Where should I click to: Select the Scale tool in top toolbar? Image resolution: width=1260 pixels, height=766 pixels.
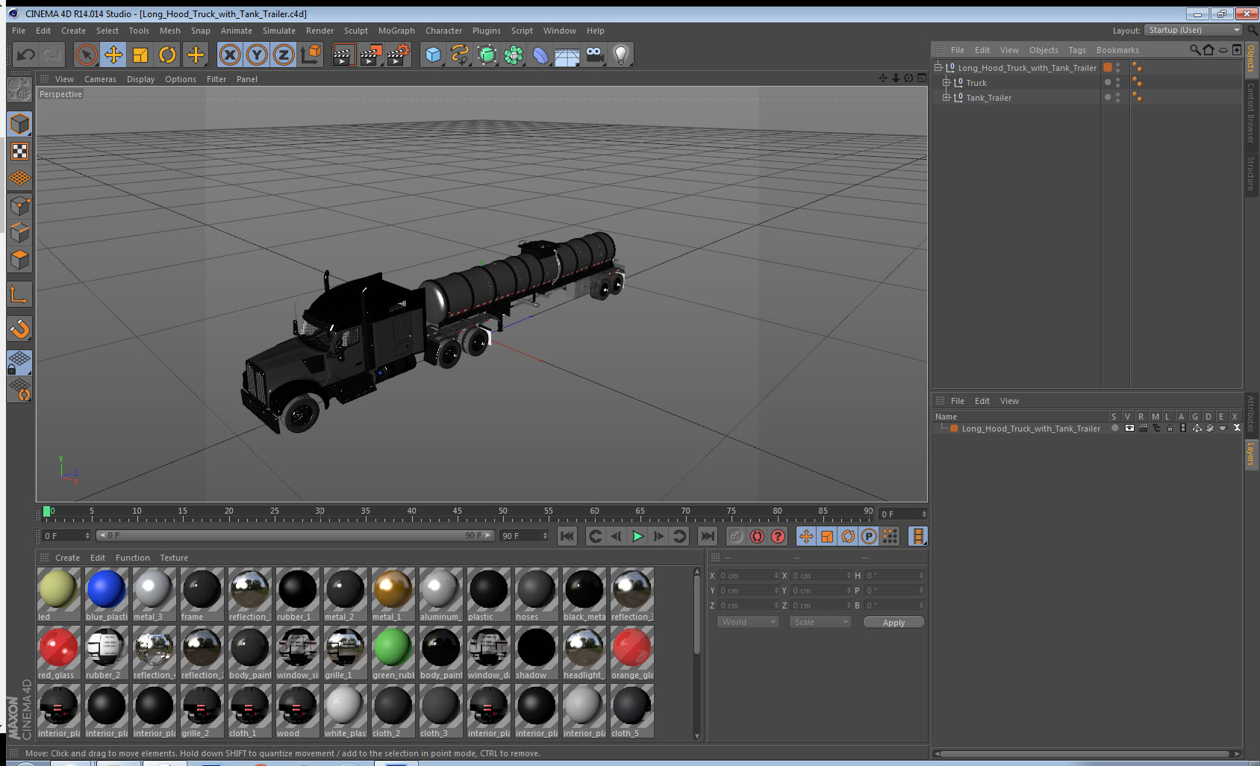pyautogui.click(x=140, y=55)
